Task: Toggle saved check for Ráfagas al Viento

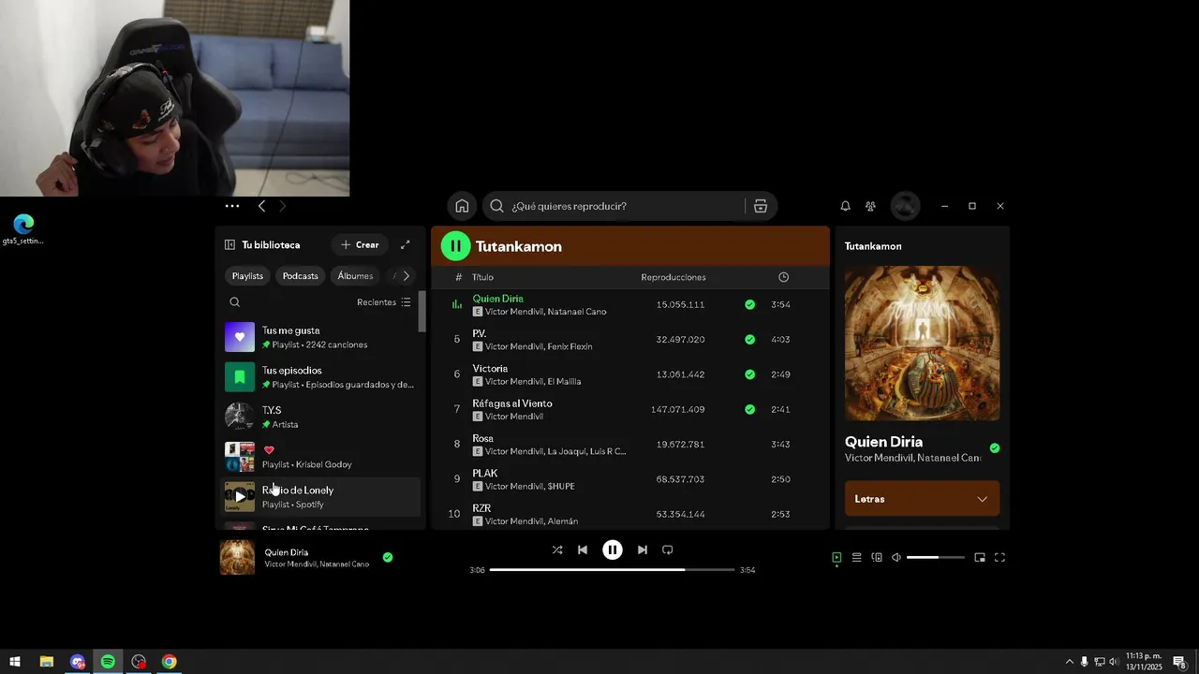Action: tap(749, 409)
